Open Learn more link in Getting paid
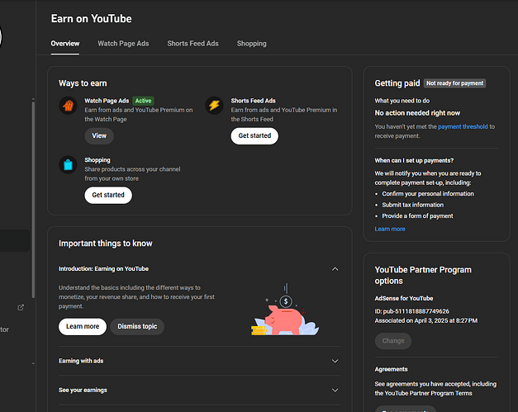This screenshot has height=412, width=518. pos(390,229)
